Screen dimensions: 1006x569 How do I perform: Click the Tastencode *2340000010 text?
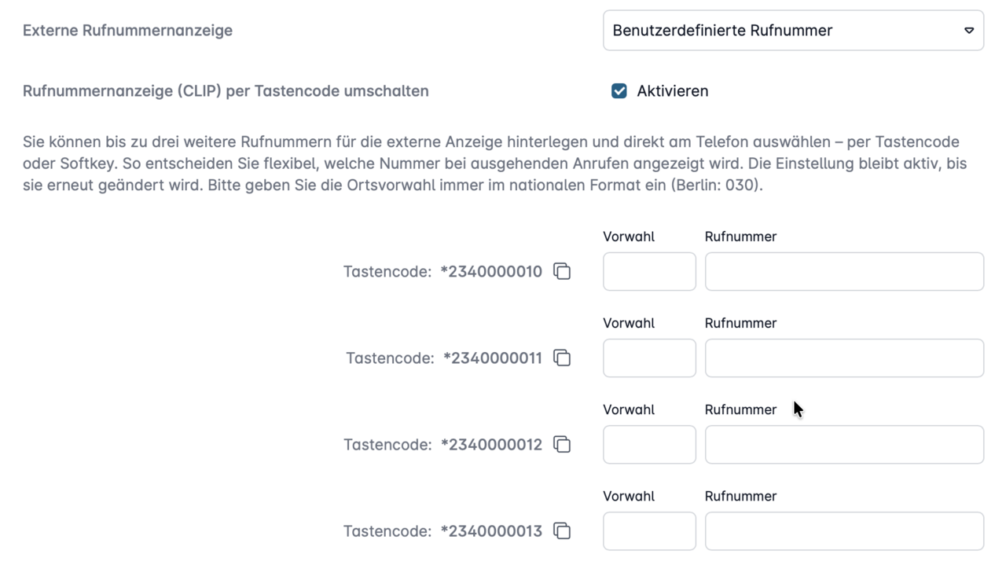pyautogui.click(x=442, y=271)
